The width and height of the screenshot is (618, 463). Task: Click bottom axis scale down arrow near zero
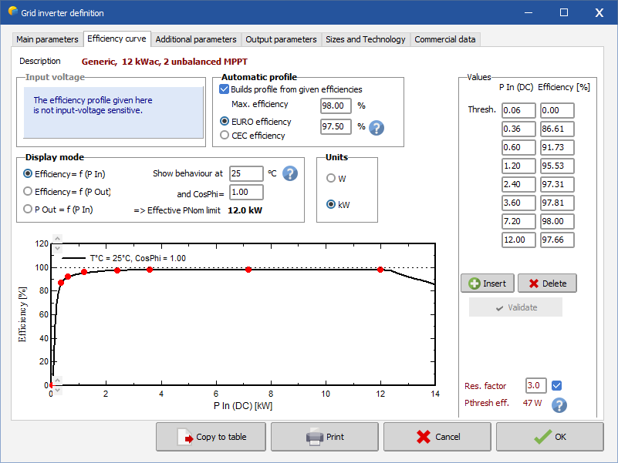[x=58, y=390]
